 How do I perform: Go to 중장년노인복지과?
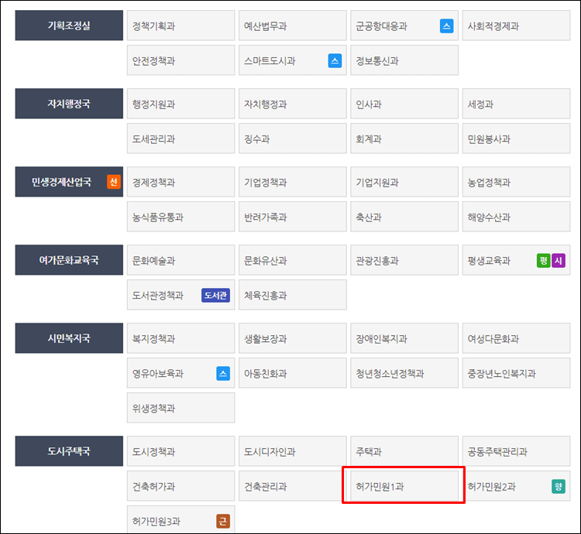(x=516, y=373)
